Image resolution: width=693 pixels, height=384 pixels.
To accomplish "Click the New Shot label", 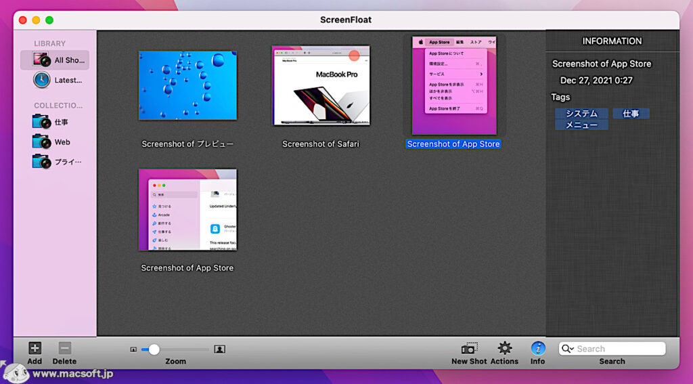I will (469, 362).
